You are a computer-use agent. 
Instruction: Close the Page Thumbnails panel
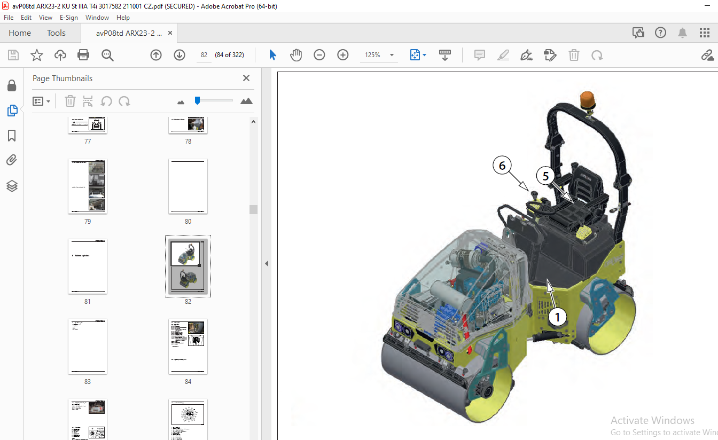point(246,78)
